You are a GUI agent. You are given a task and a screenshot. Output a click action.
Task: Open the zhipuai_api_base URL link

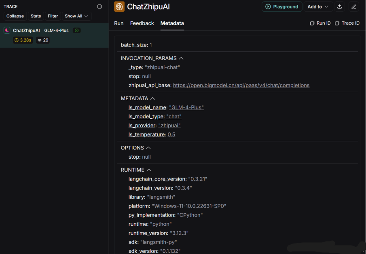(241, 85)
